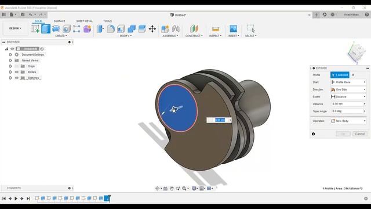
Task: Select the Fillet tool icon
Action: pyautogui.click(x=111, y=29)
